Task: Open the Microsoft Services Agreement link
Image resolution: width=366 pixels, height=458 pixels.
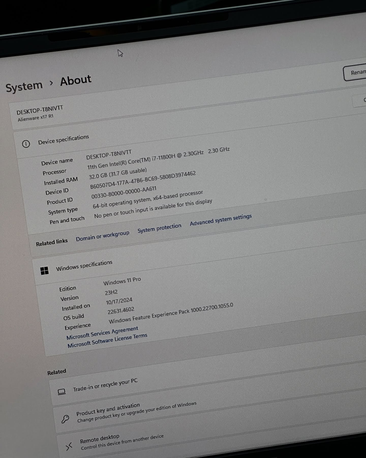Action: point(102,333)
